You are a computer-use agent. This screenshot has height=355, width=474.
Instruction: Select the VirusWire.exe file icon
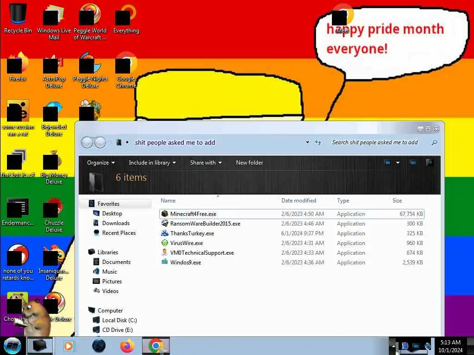164,243
